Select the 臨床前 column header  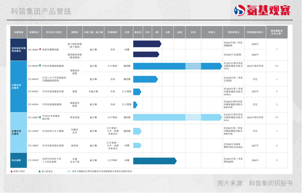point(138,32)
